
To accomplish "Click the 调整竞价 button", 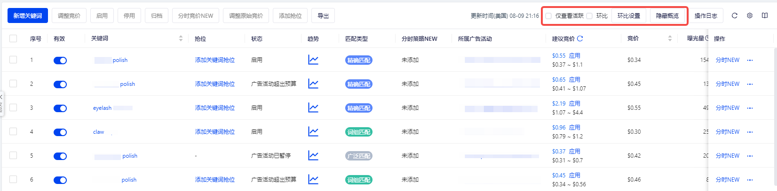I will click(x=69, y=15).
